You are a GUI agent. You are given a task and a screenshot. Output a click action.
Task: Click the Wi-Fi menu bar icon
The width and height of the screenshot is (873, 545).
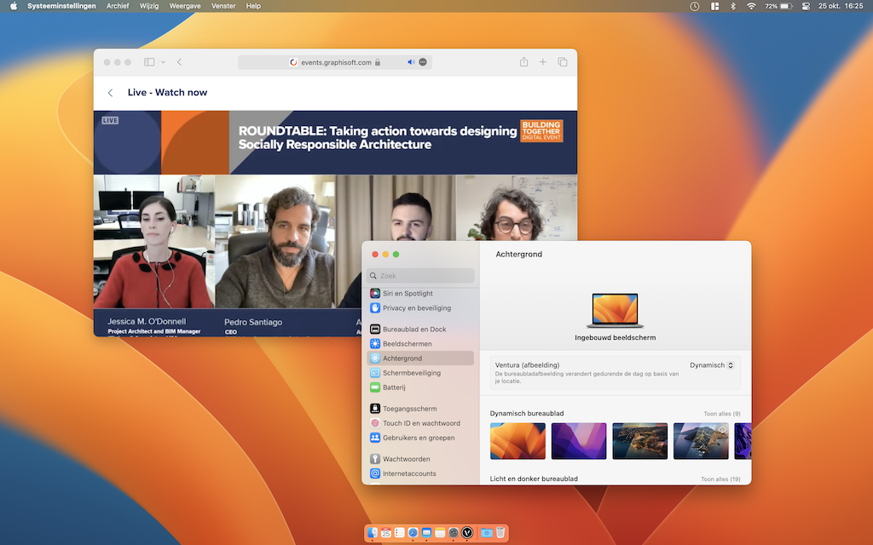click(x=751, y=6)
